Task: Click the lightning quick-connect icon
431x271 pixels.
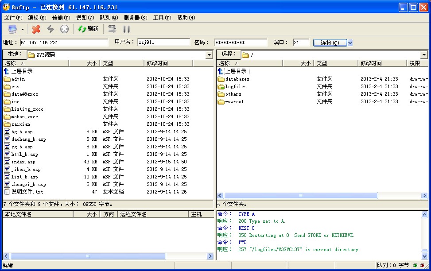Action: 50,29
